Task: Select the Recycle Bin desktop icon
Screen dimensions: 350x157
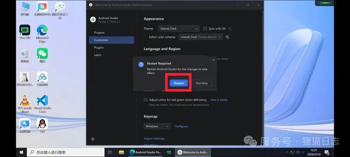Action: 25,55
